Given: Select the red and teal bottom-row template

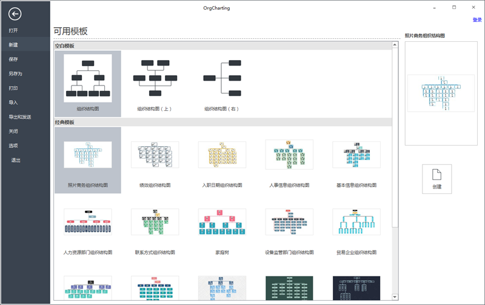Looking at the screenshot, I should (x=155, y=288).
